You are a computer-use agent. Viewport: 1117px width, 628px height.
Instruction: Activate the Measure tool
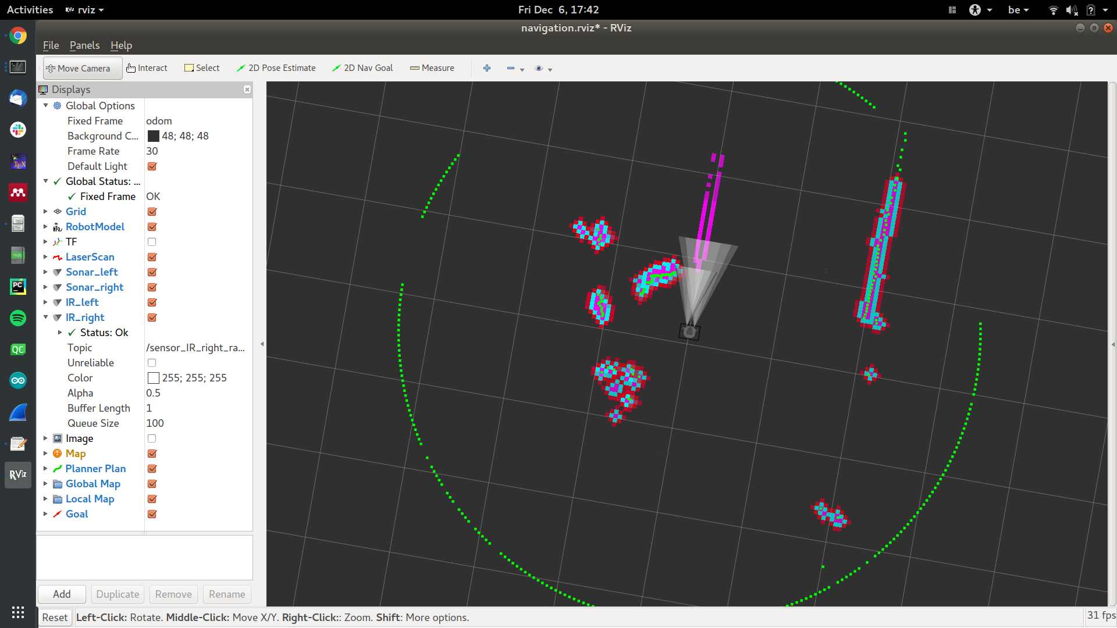(x=432, y=68)
